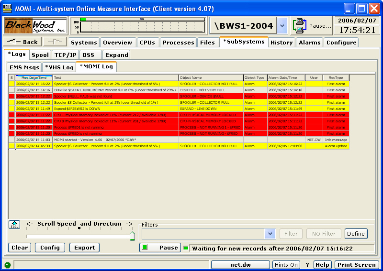Open the CPUs tab

pos(147,43)
